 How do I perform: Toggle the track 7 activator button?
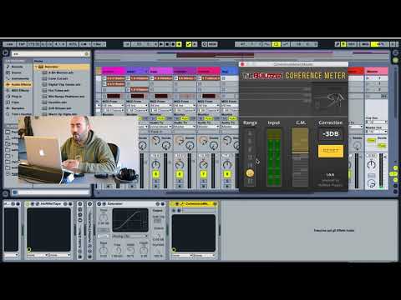click(x=203, y=174)
